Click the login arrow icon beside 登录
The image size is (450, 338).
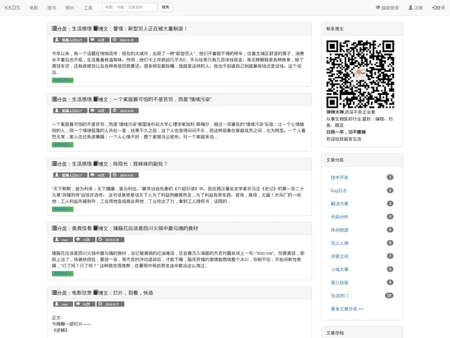(434, 8)
